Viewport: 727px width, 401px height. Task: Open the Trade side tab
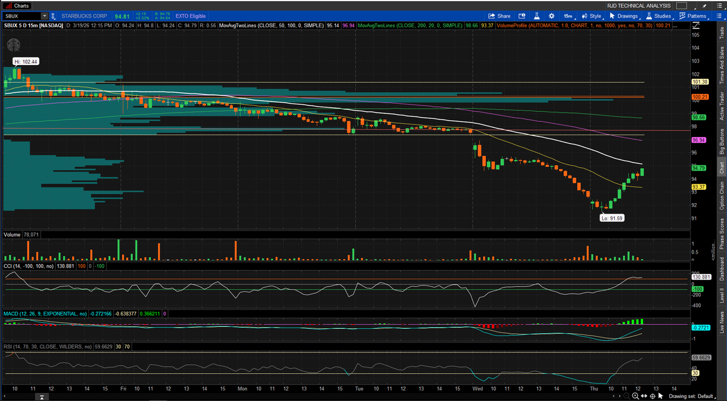tap(722, 33)
